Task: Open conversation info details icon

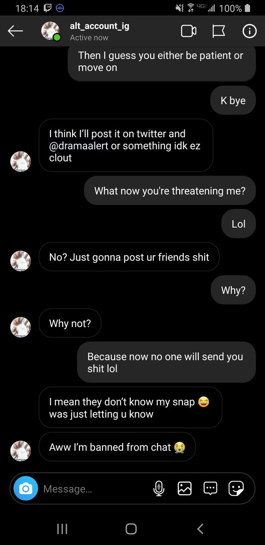Action: 249,31
